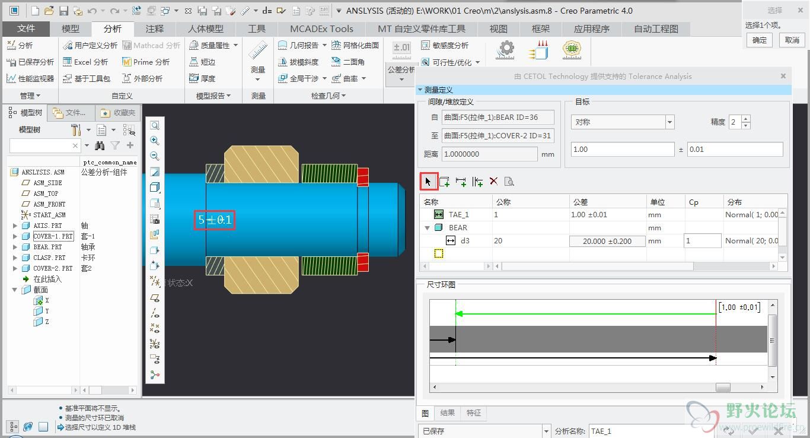Collapse the 截面 tree node

15,290
